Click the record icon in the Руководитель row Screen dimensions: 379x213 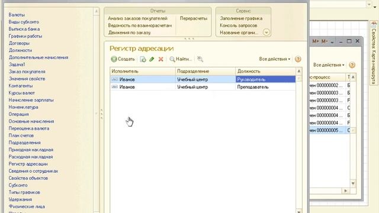pyautogui.click(x=114, y=79)
